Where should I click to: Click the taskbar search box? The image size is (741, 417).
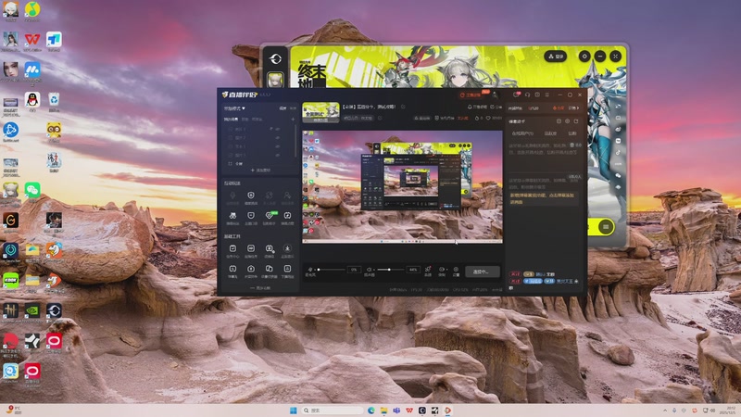[x=333, y=411]
